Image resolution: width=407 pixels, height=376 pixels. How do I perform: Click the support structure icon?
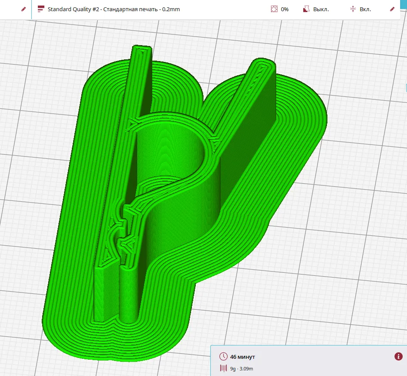click(306, 9)
